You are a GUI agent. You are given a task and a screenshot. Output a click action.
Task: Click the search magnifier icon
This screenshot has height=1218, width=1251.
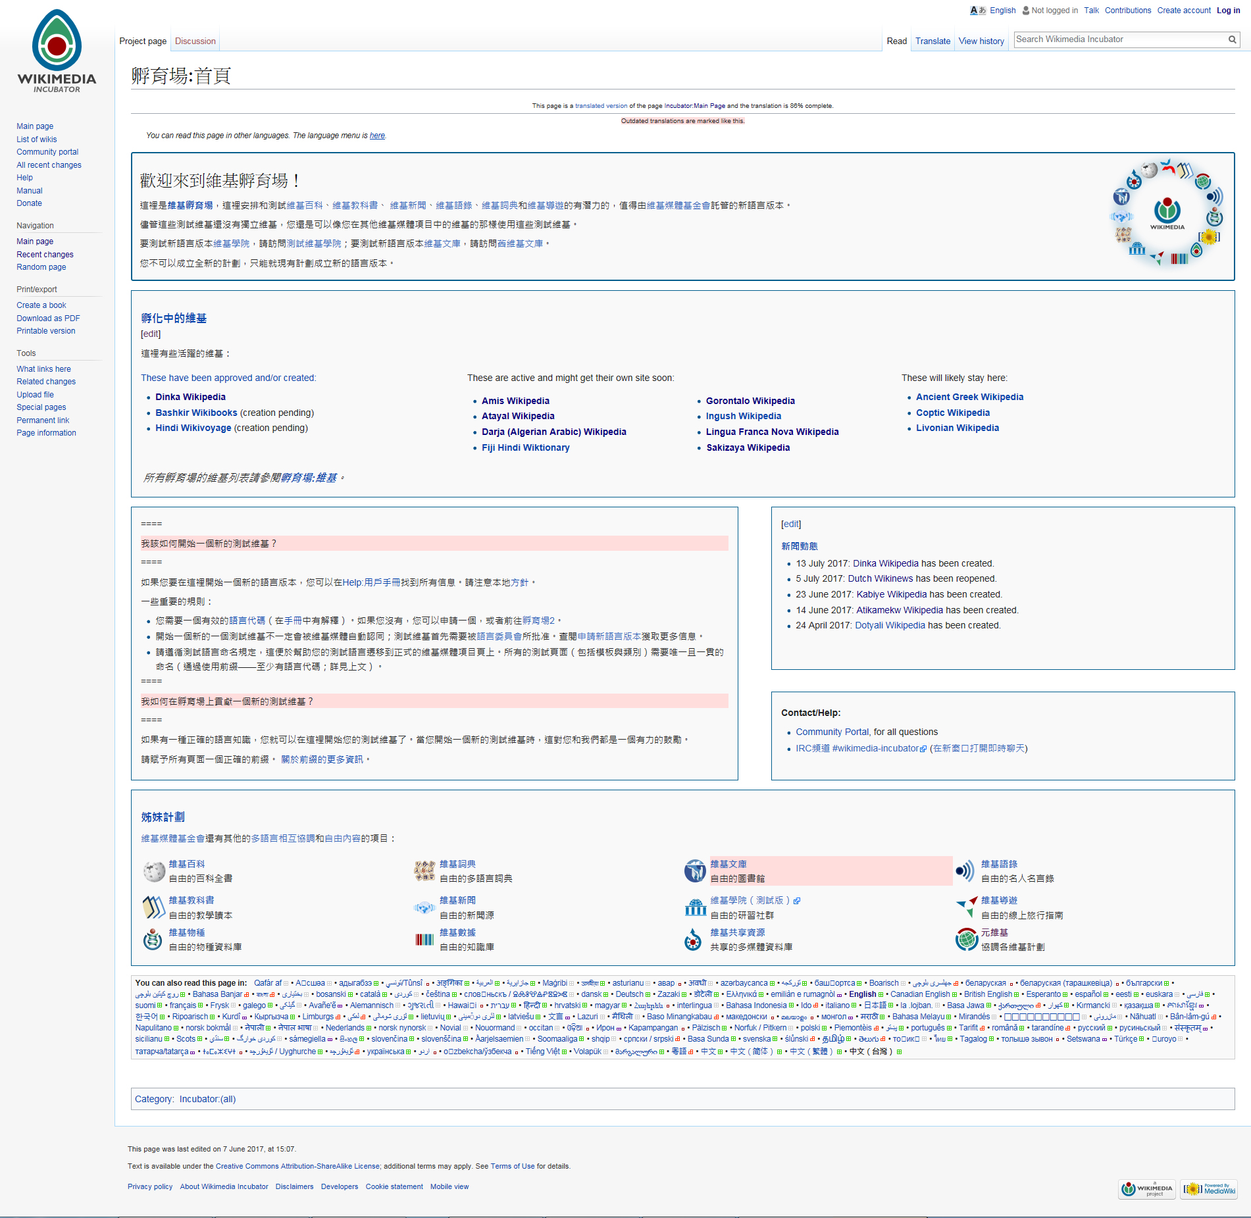point(1232,39)
